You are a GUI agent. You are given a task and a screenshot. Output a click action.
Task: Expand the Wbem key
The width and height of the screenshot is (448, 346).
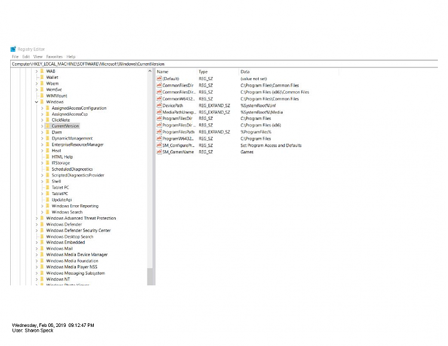36,84
